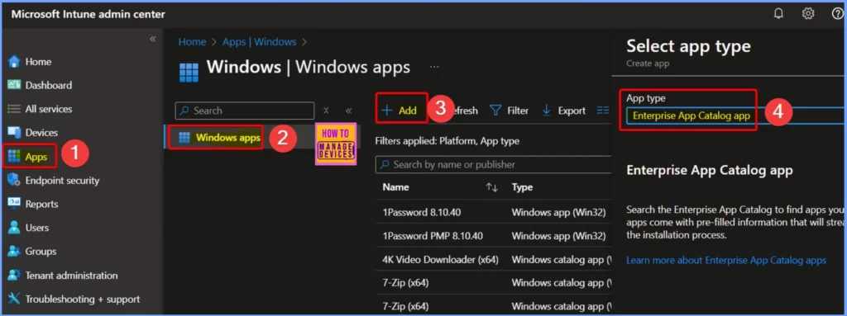The width and height of the screenshot is (847, 316).
Task: Collapse the blade menu double chevron
Action: (348, 111)
